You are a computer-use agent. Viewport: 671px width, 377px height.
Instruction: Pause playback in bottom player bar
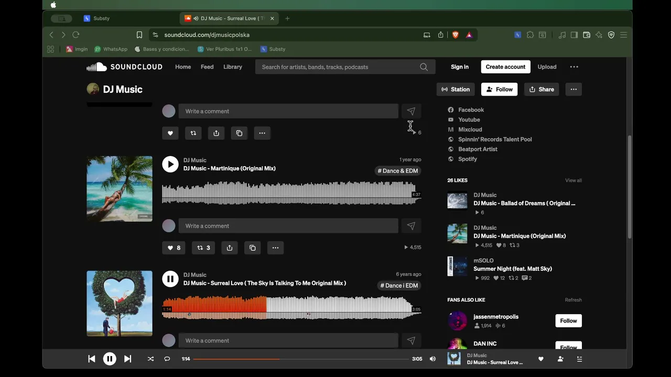tap(110, 359)
